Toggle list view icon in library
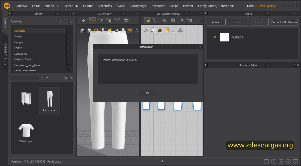301x166 pixels. tap(71, 78)
